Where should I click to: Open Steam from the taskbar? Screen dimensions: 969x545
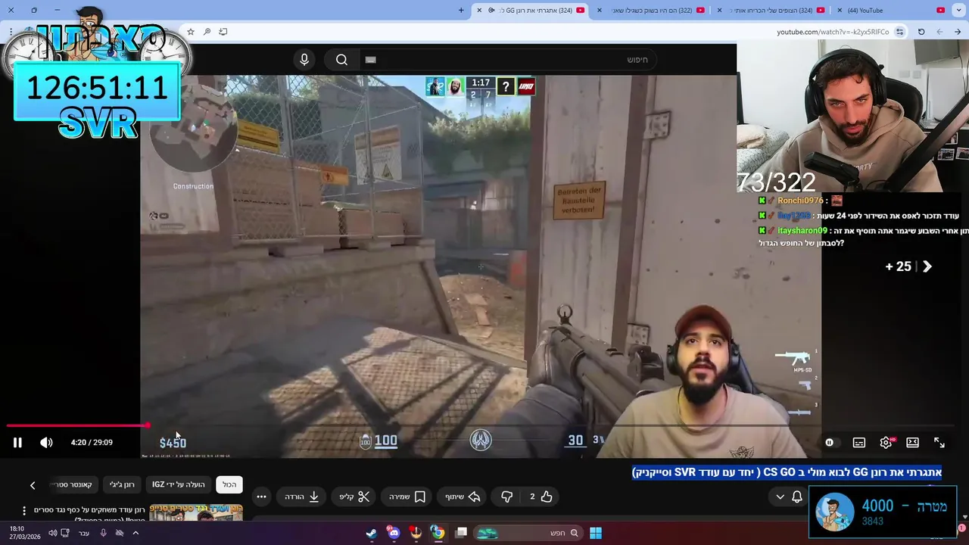pos(371,533)
